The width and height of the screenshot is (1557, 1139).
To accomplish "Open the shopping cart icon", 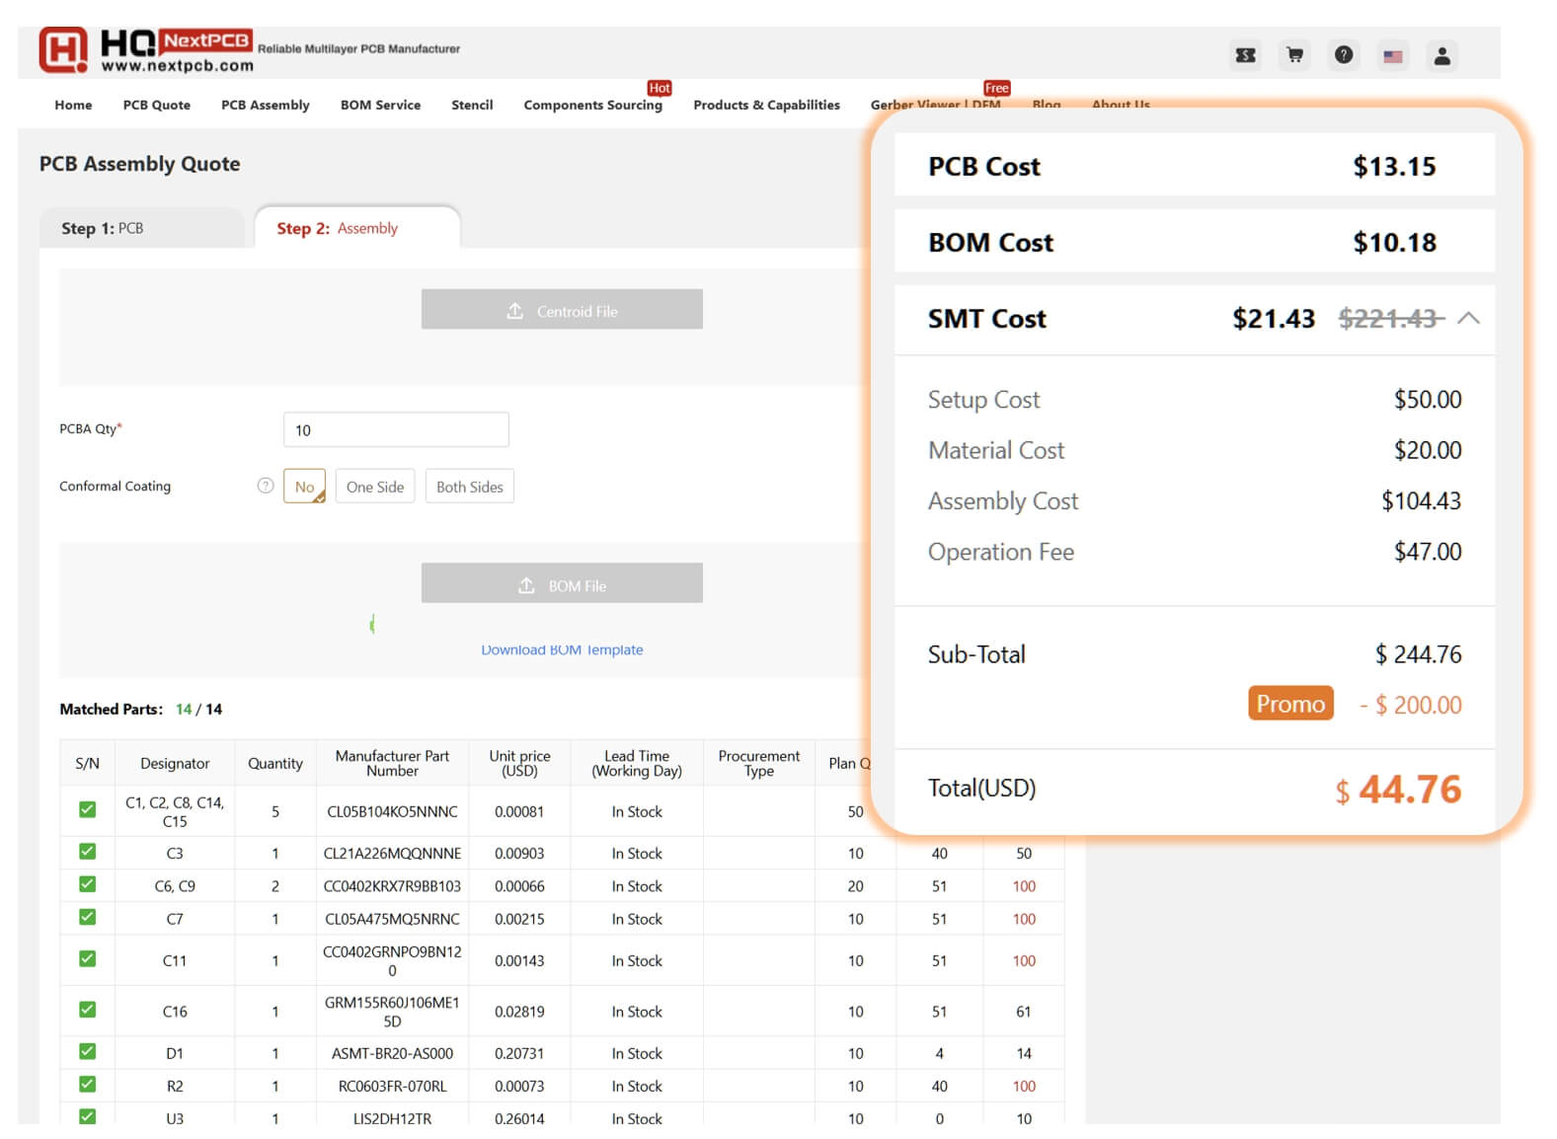I will click(x=1294, y=55).
